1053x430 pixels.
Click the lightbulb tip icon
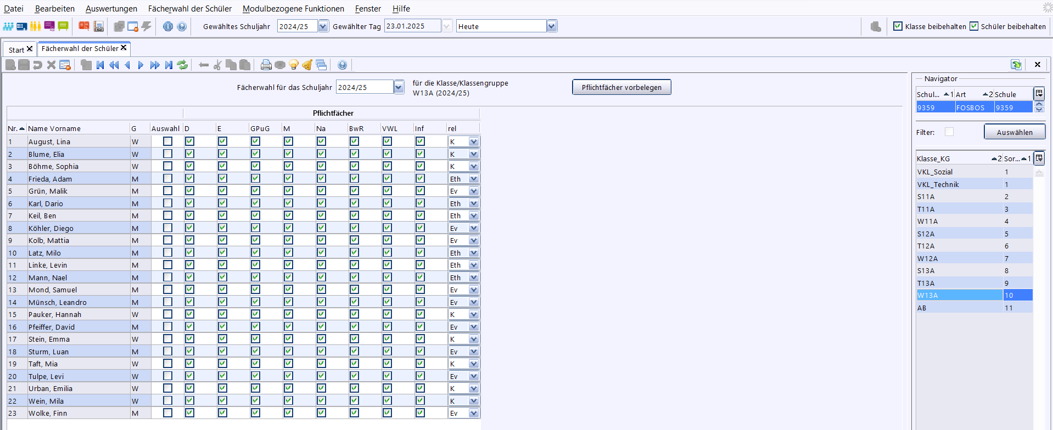click(294, 65)
